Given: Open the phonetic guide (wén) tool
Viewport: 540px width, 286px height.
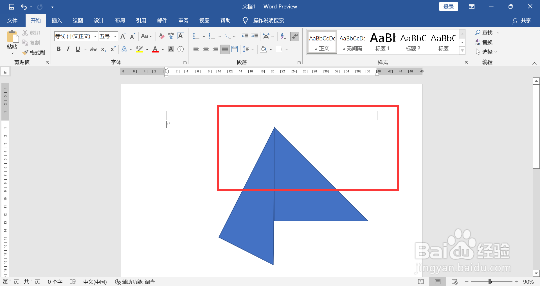Looking at the screenshot, I should pos(171,36).
